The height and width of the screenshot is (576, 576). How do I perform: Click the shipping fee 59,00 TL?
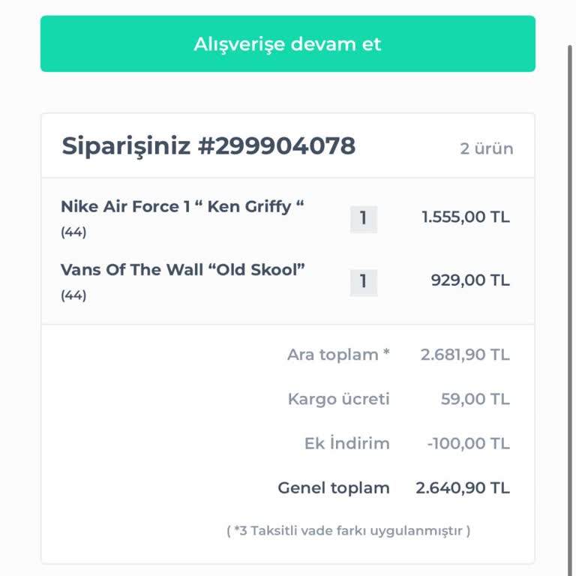475,399
